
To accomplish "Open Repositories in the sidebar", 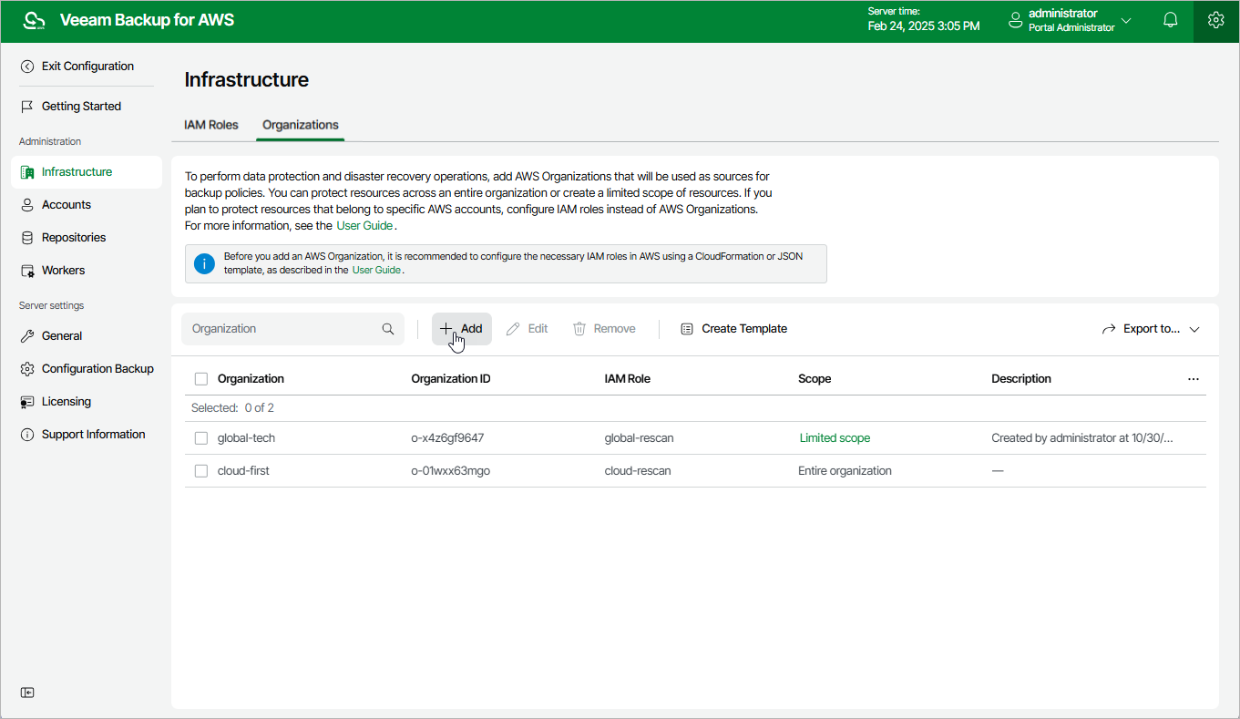I will pyautogui.click(x=74, y=238).
